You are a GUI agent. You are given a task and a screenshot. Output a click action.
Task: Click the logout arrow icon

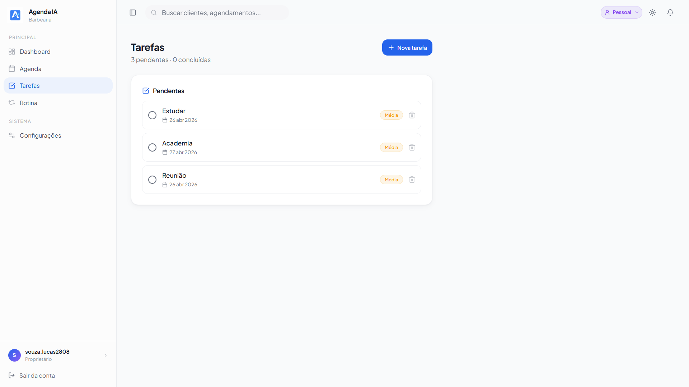tap(12, 375)
